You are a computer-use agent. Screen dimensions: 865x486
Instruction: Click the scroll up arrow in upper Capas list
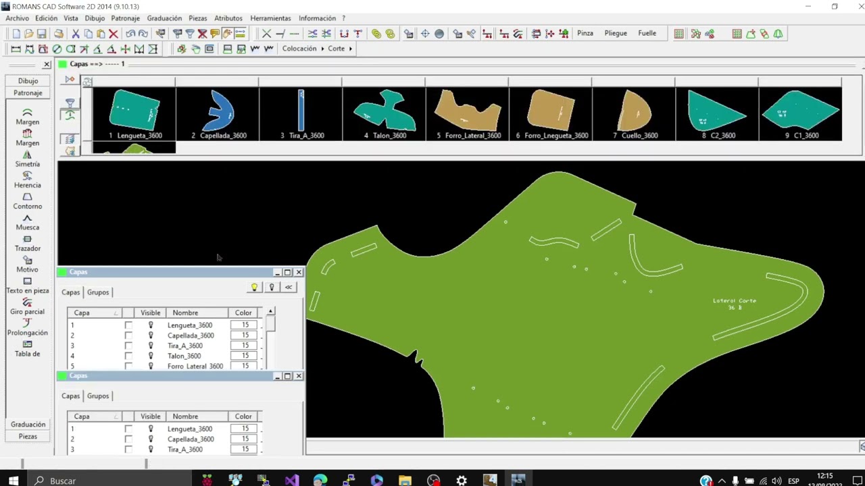point(270,312)
